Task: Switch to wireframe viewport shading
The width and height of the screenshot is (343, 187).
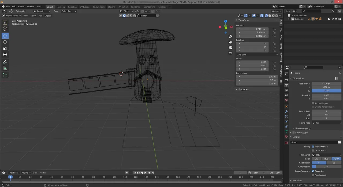Action: (x=266, y=15)
